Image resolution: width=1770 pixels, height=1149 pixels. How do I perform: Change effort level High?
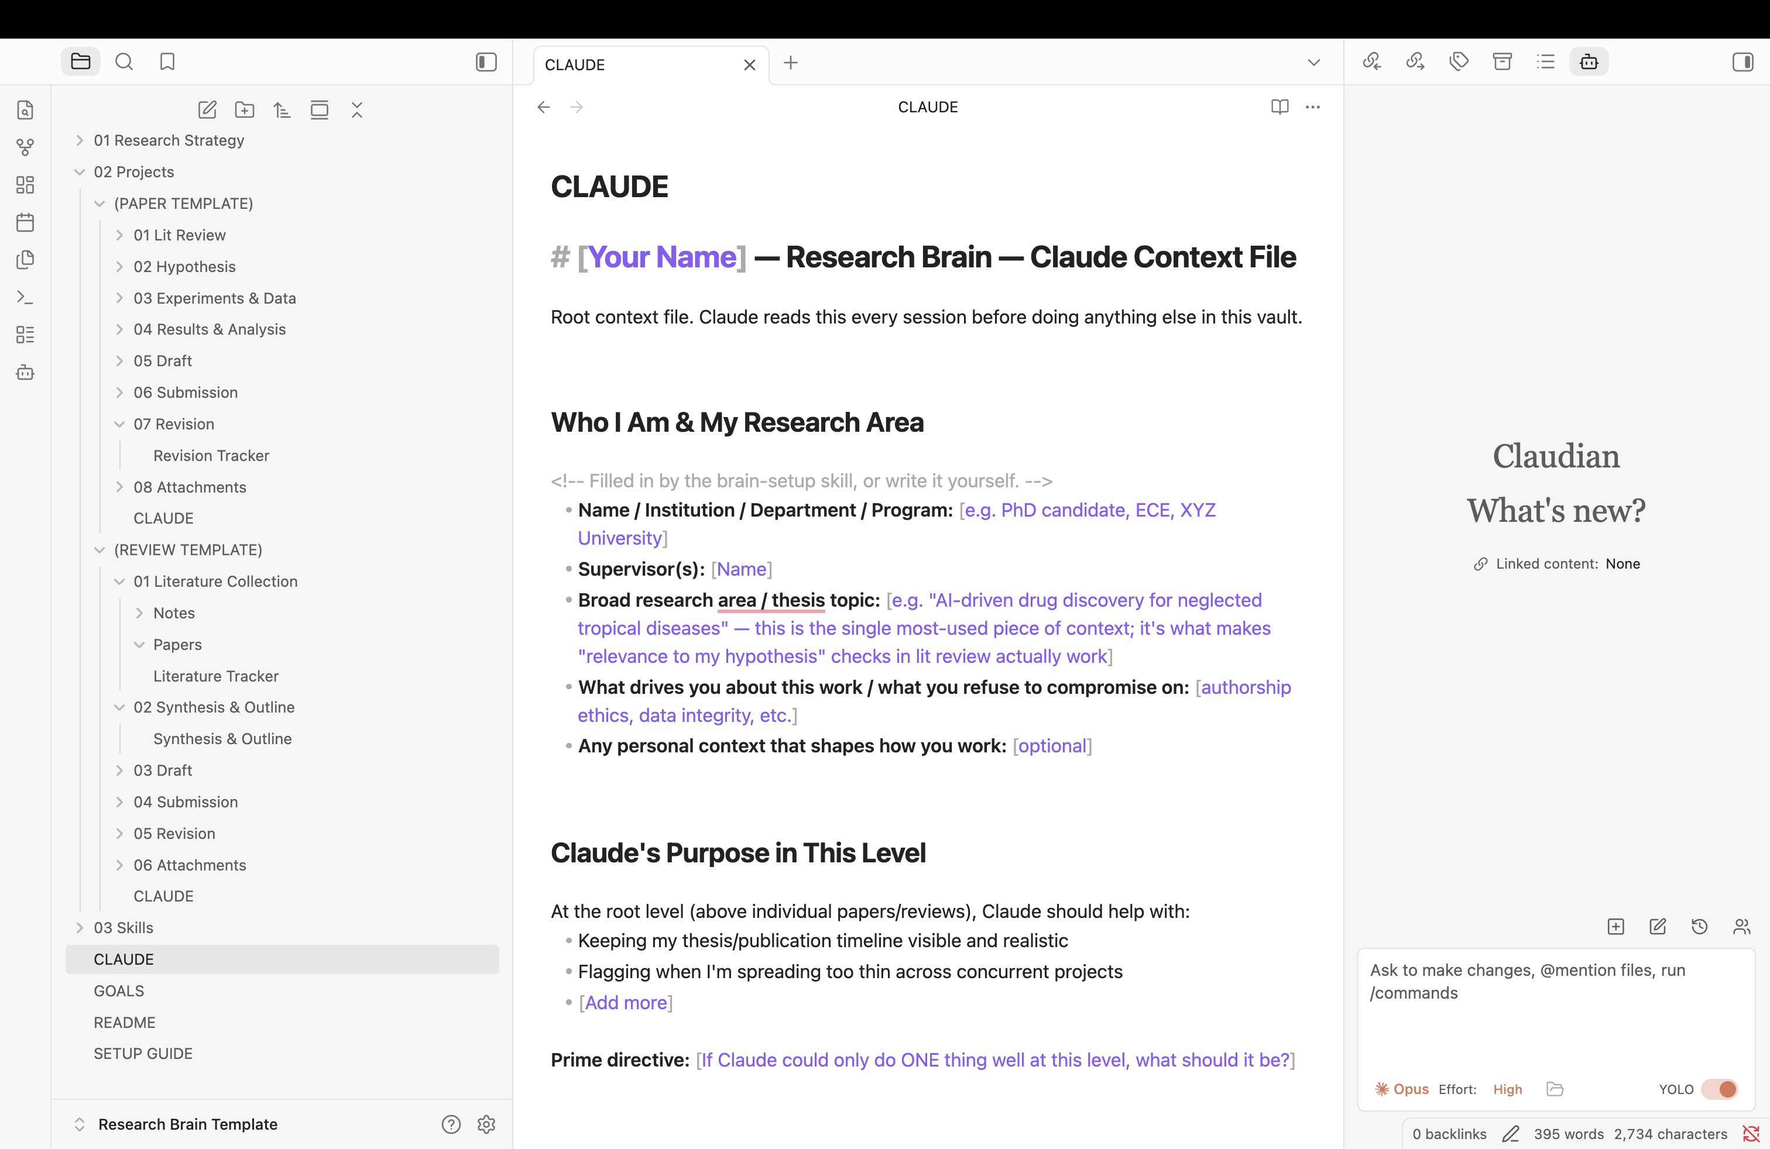point(1507,1089)
